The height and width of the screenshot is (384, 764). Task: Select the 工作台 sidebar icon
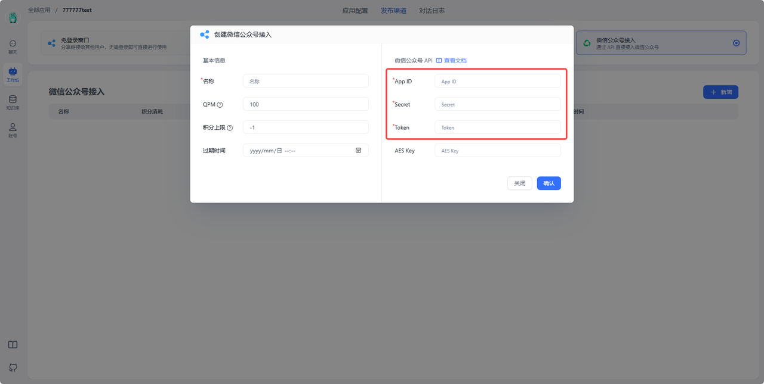[x=13, y=74]
